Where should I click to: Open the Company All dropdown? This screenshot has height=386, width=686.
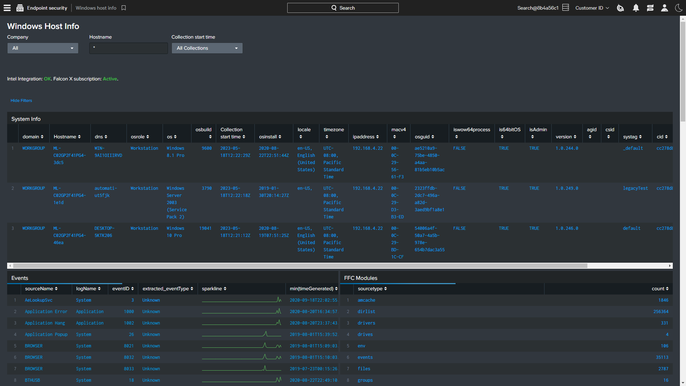(x=43, y=48)
